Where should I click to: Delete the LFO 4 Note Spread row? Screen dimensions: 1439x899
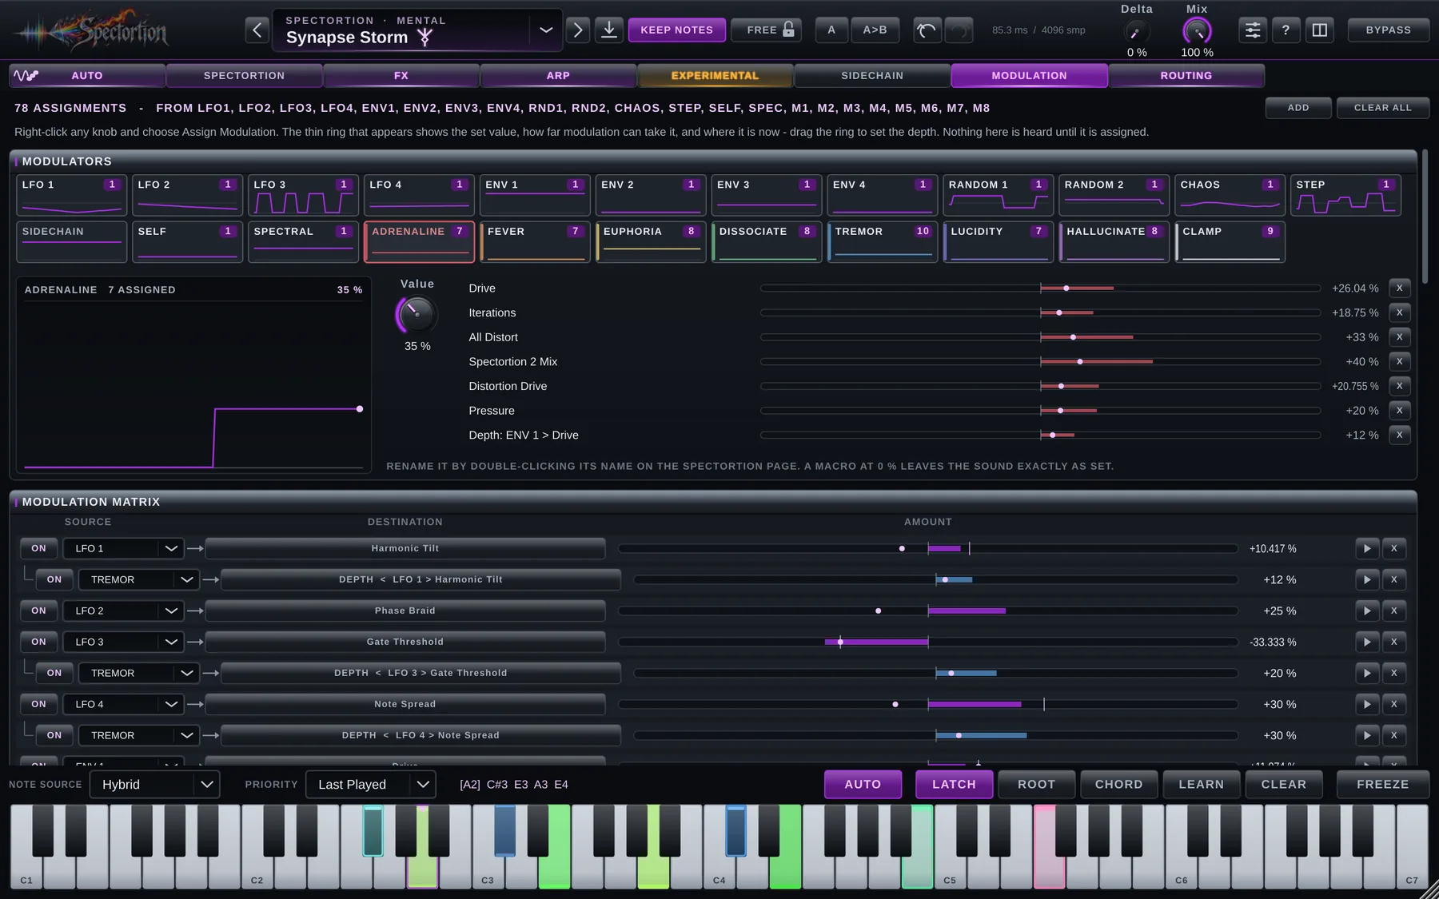1394,705
